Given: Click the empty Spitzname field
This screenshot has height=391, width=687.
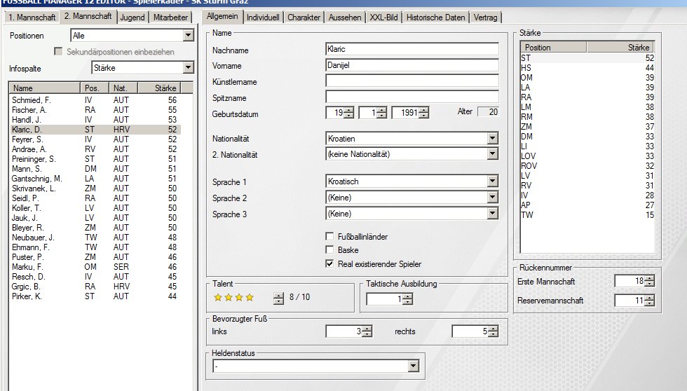Looking at the screenshot, I should pyautogui.click(x=412, y=97).
